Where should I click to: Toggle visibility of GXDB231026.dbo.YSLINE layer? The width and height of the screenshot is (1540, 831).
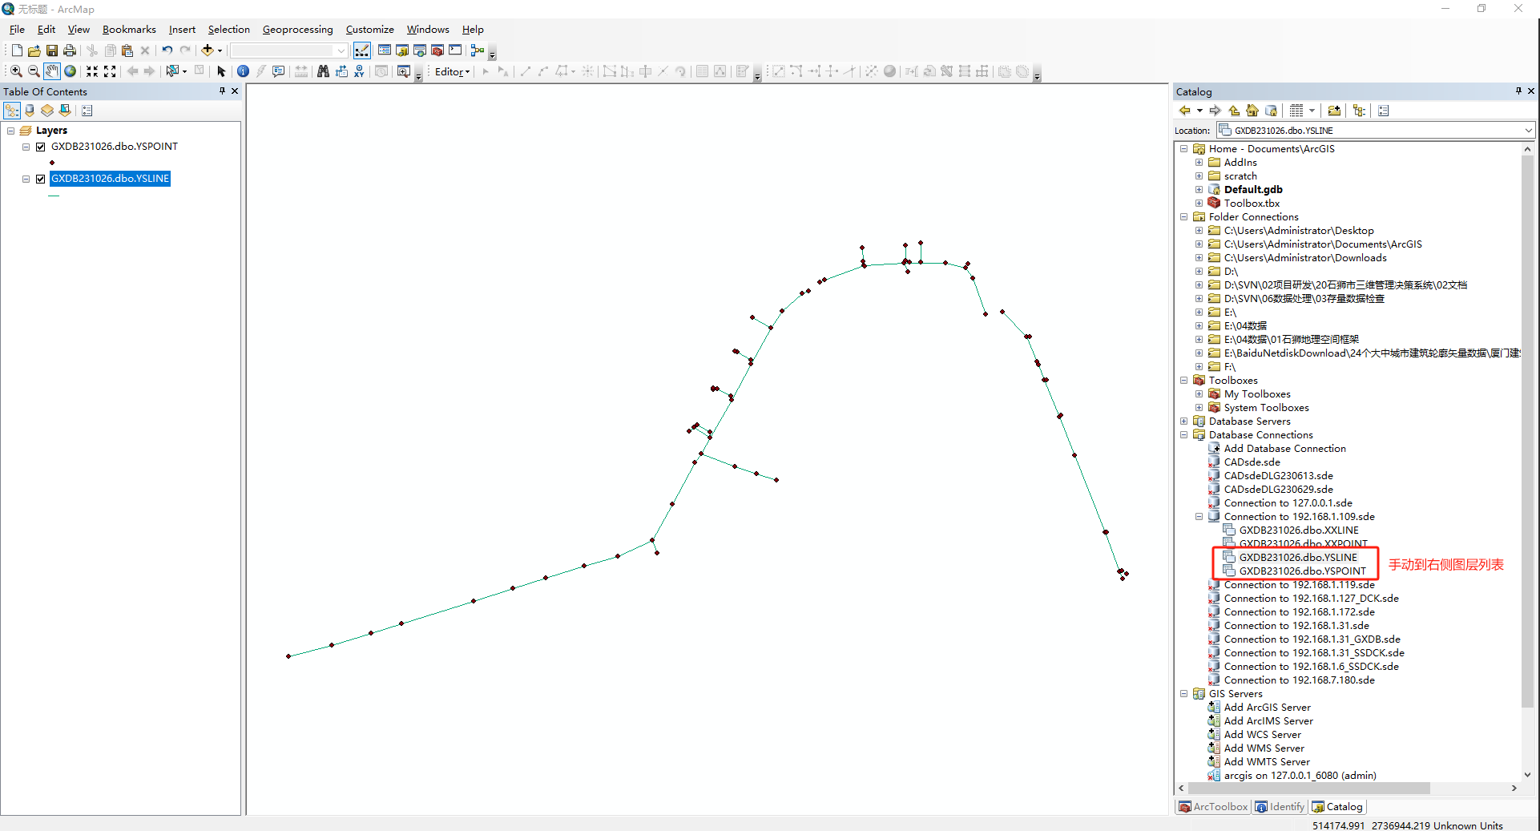point(40,179)
